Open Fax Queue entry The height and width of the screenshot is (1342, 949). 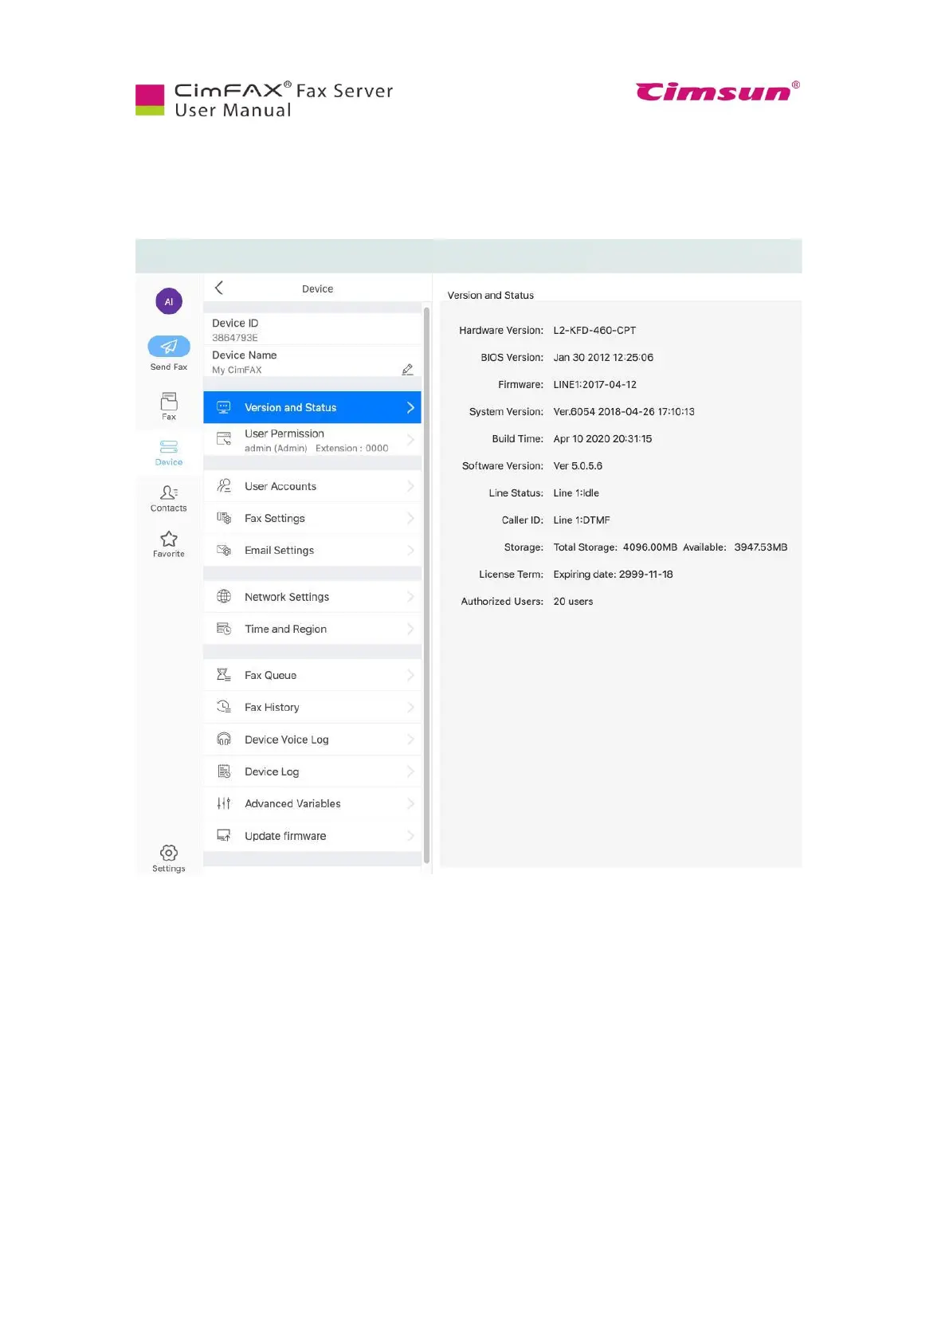coord(312,675)
